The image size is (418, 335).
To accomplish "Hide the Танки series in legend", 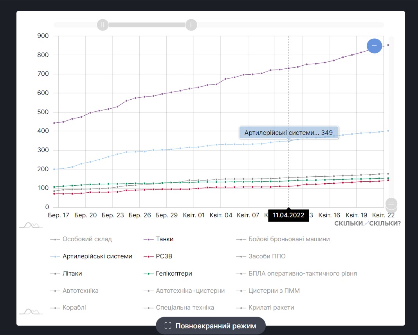I will 164,239.
